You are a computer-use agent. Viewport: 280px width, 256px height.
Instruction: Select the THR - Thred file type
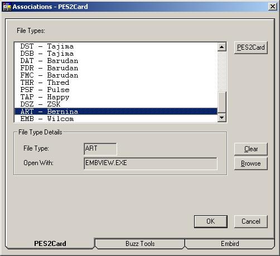pos(116,83)
